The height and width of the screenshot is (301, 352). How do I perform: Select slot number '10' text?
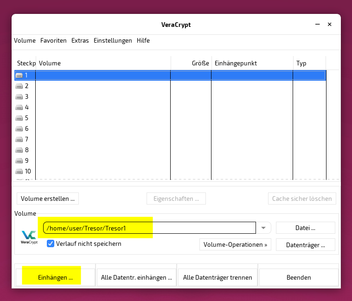coord(28,172)
